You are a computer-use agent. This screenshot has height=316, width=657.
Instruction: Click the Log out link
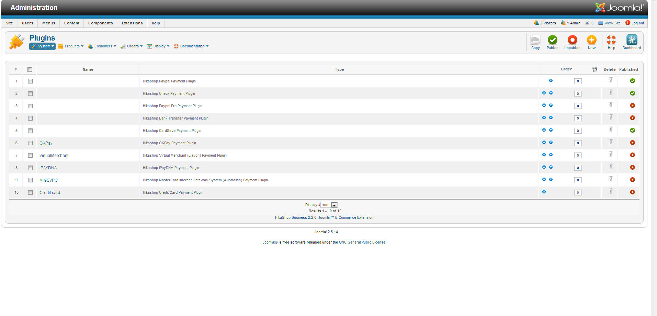pyautogui.click(x=635, y=23)
